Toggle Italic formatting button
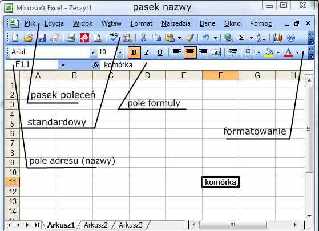The image size is (319, 231). [147, 52]
